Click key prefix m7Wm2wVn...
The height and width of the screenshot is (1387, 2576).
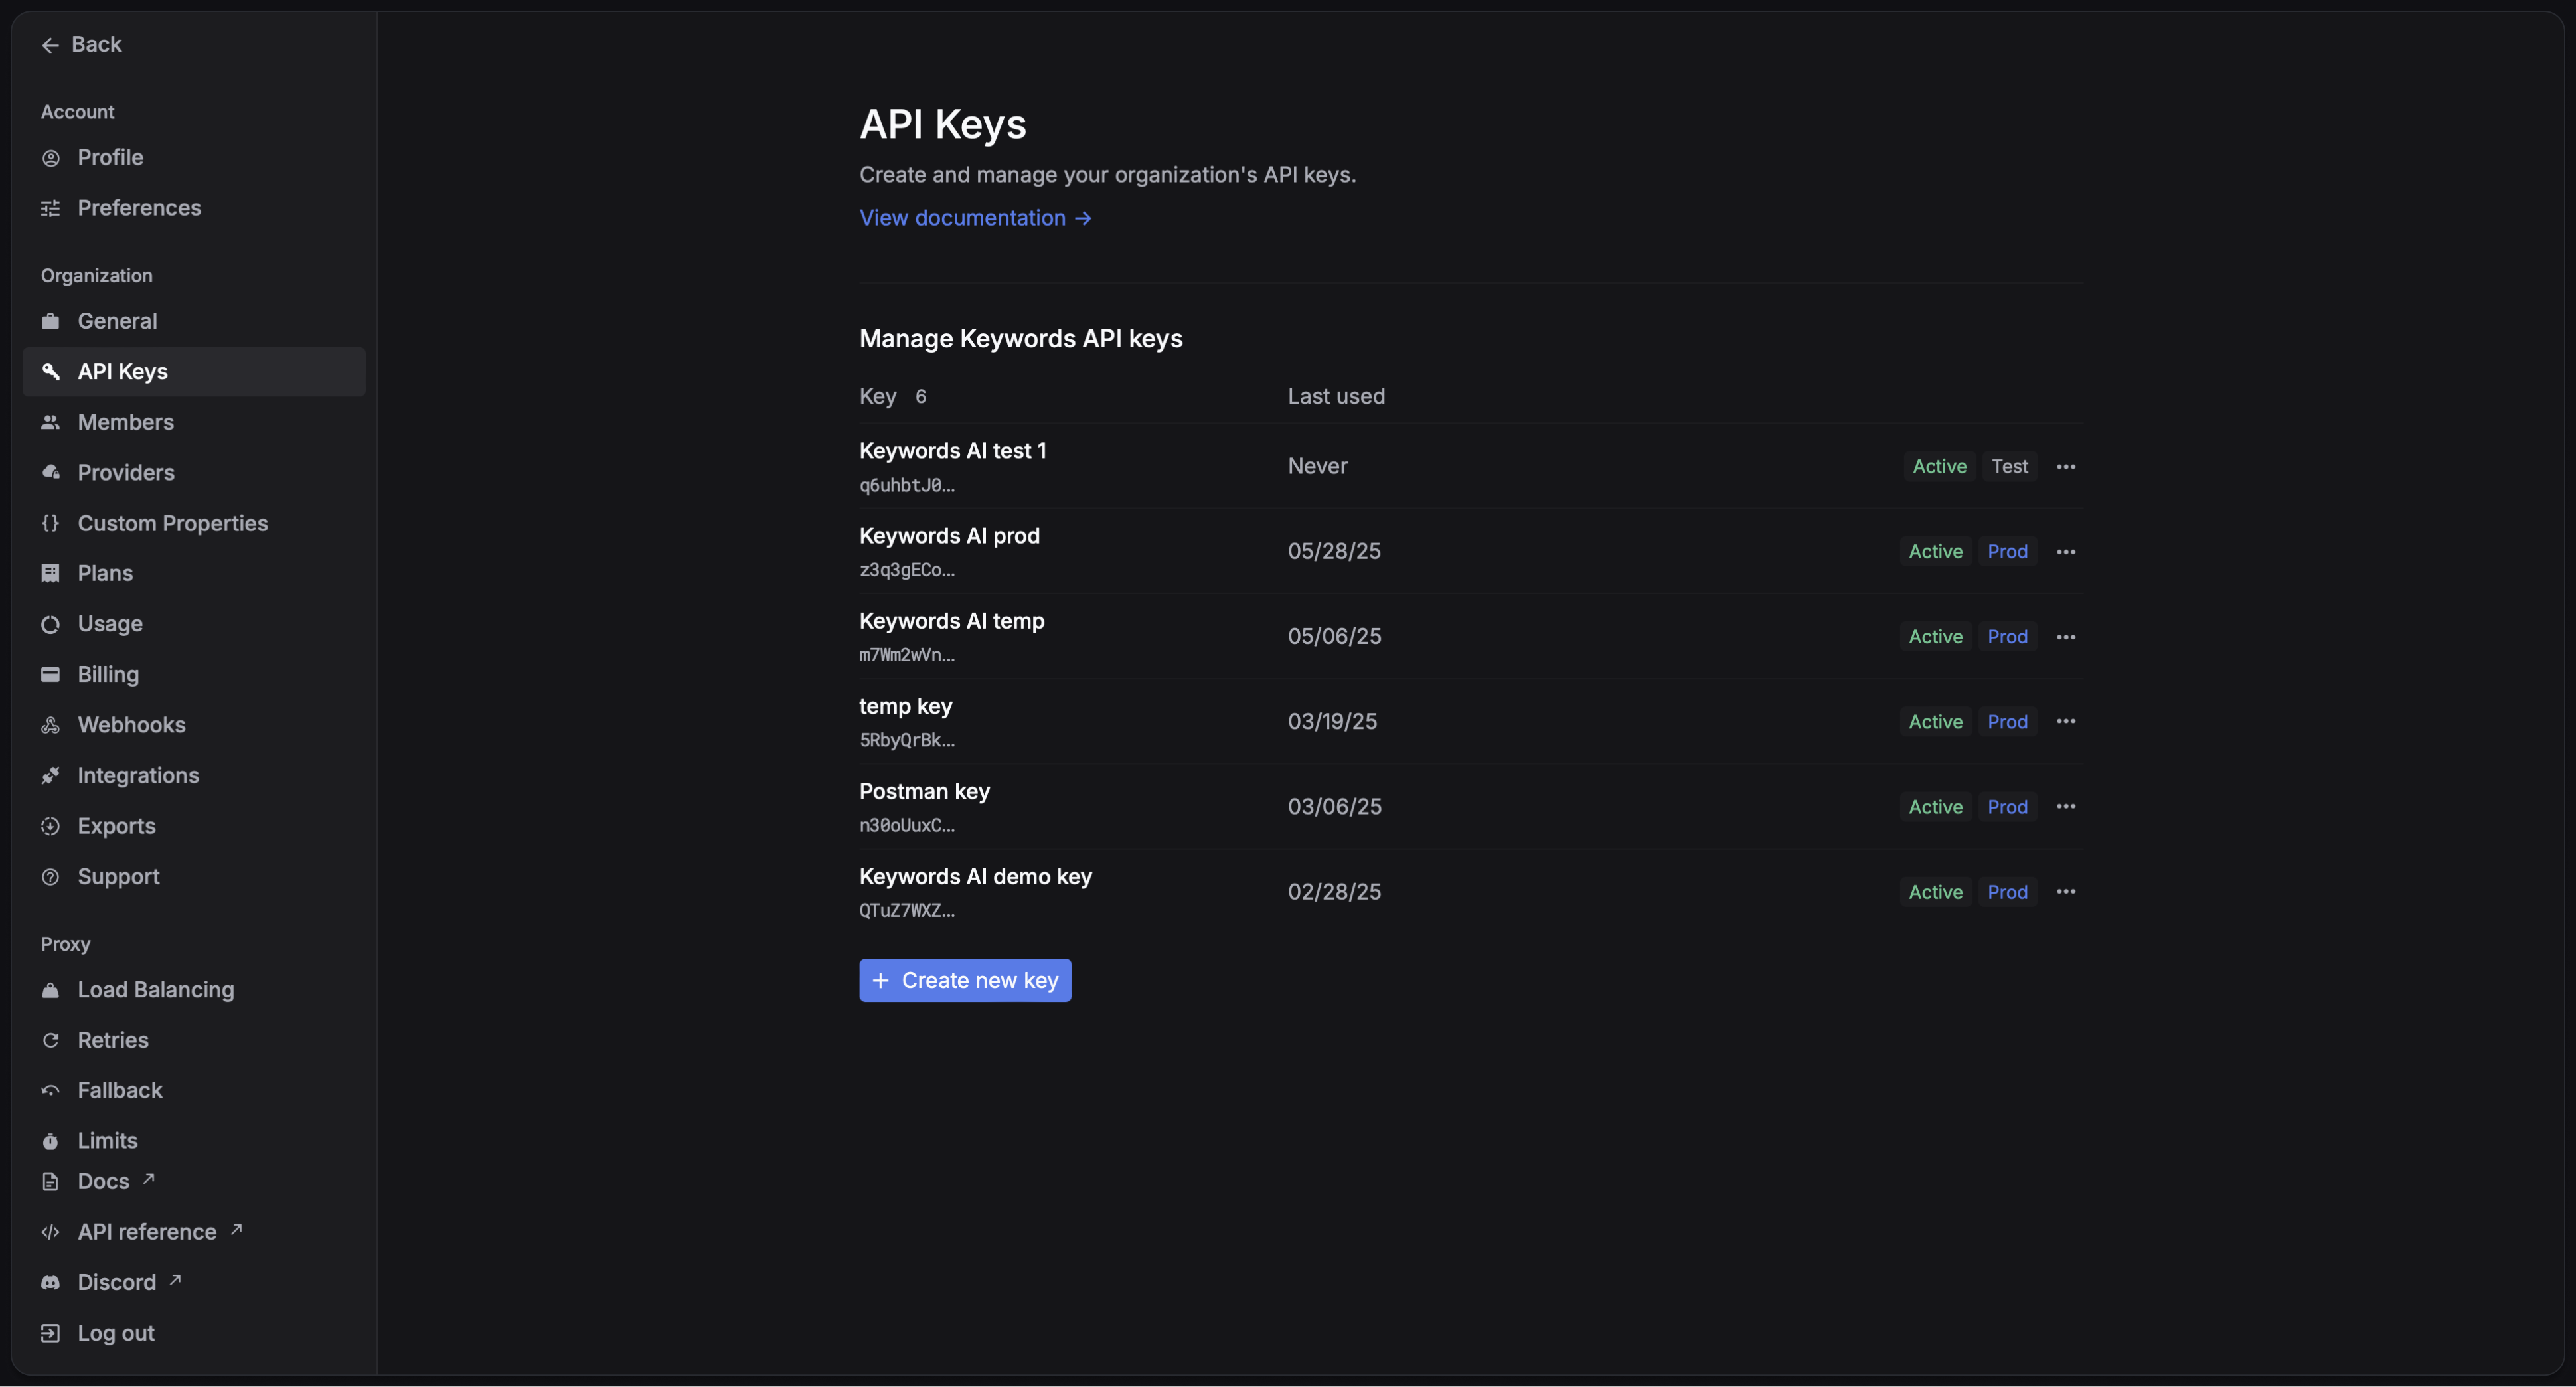pyautogui.click(x=907, y=656)
